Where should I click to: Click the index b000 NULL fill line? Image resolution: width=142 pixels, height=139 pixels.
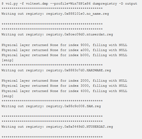[64, 55]
